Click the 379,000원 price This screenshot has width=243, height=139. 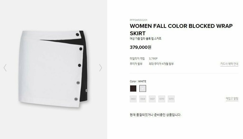pyautogui.click(x=140, y=47)
